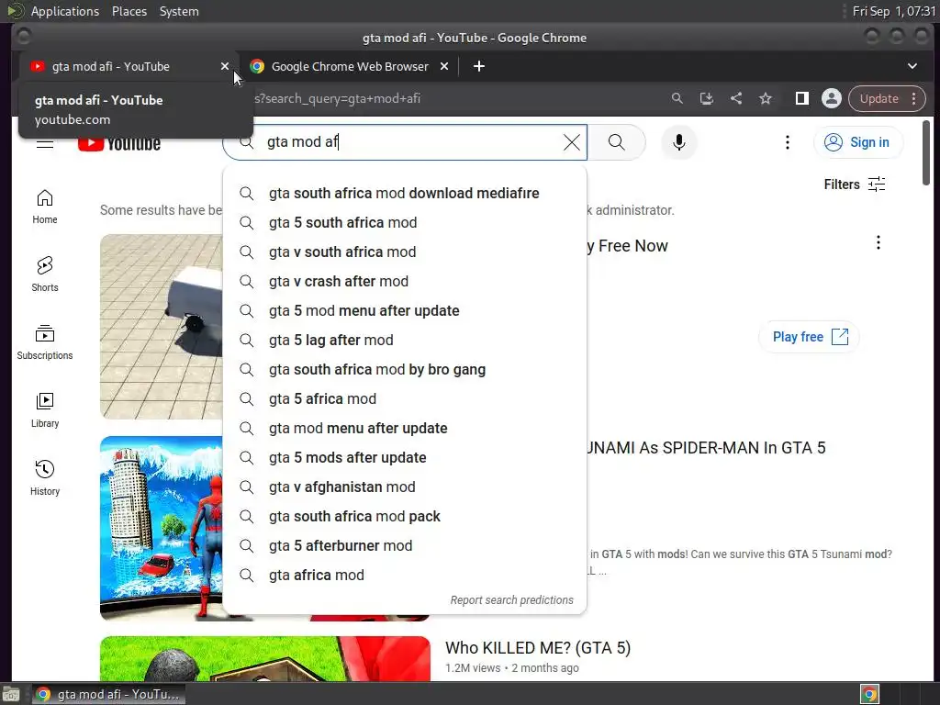Select suggestion gta 5 south africa mod
Image resolution: width=940 pixels, height=705 pixels.
coord(405,222)
